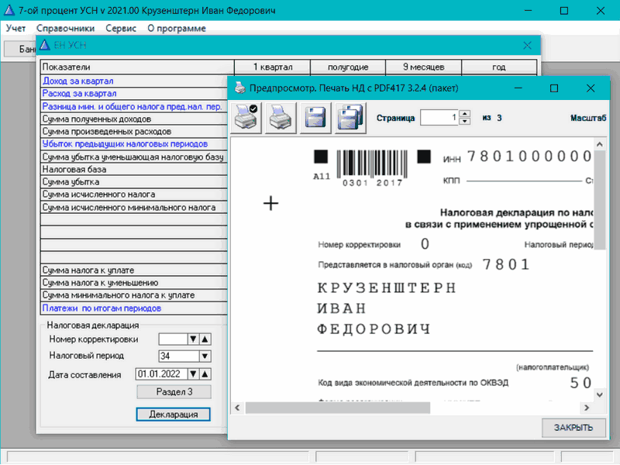
Task: Click the Декларация button
Action: (x=174, y=415)
